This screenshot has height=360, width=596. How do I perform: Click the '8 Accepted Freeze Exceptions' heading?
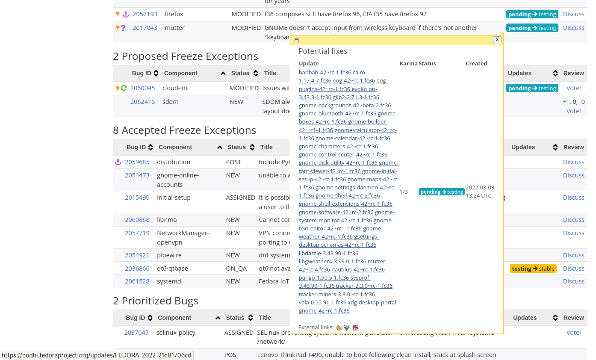point(184,130)
